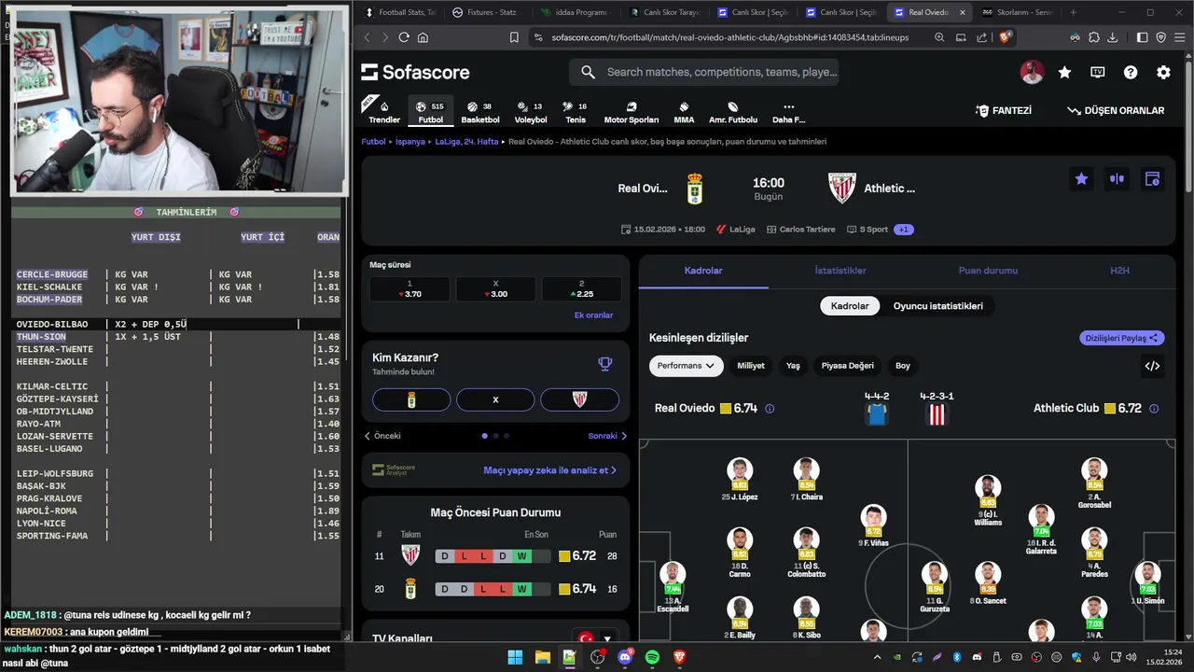This screenshot has height=672, width=1194.
Task: Expand Performans dropdown filter
Action: [686, 366]
